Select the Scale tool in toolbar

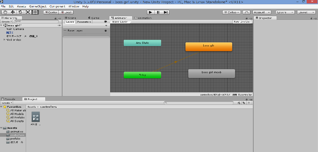point(28,12)
